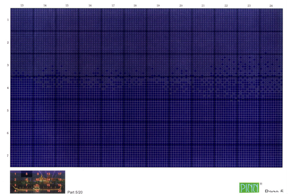This screenshot has width=288, height=194.
Task: Click the 'Page 5' text
Action: pos(274,192)
